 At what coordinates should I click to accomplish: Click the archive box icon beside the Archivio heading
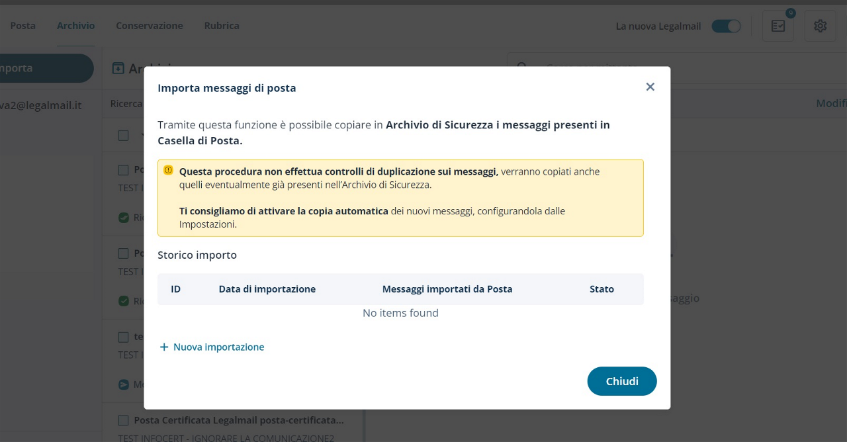118,68
